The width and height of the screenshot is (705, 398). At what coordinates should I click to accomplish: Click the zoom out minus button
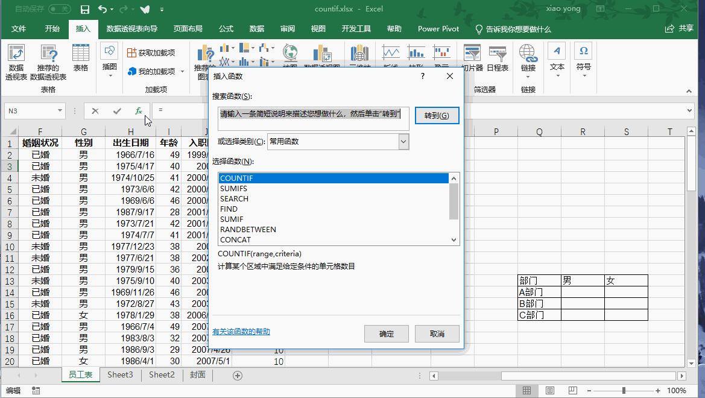(589, 390)
